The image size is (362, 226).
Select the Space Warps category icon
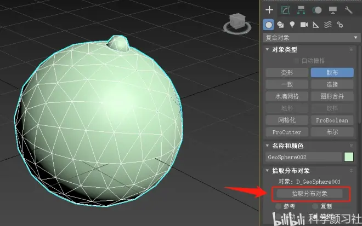click(328, 25)
